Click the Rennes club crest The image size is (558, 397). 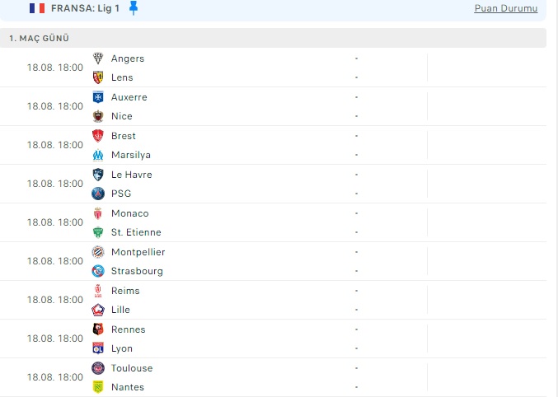click(98, 329)
